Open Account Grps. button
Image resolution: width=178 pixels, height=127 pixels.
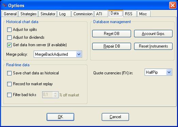(153, 34)
